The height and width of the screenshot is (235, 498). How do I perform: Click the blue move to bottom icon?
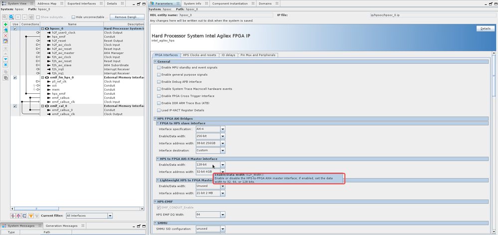[x=5, y=65]
